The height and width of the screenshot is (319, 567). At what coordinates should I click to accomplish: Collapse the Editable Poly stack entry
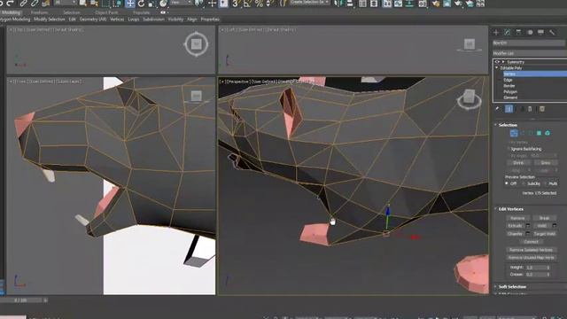tap(497, 67)
